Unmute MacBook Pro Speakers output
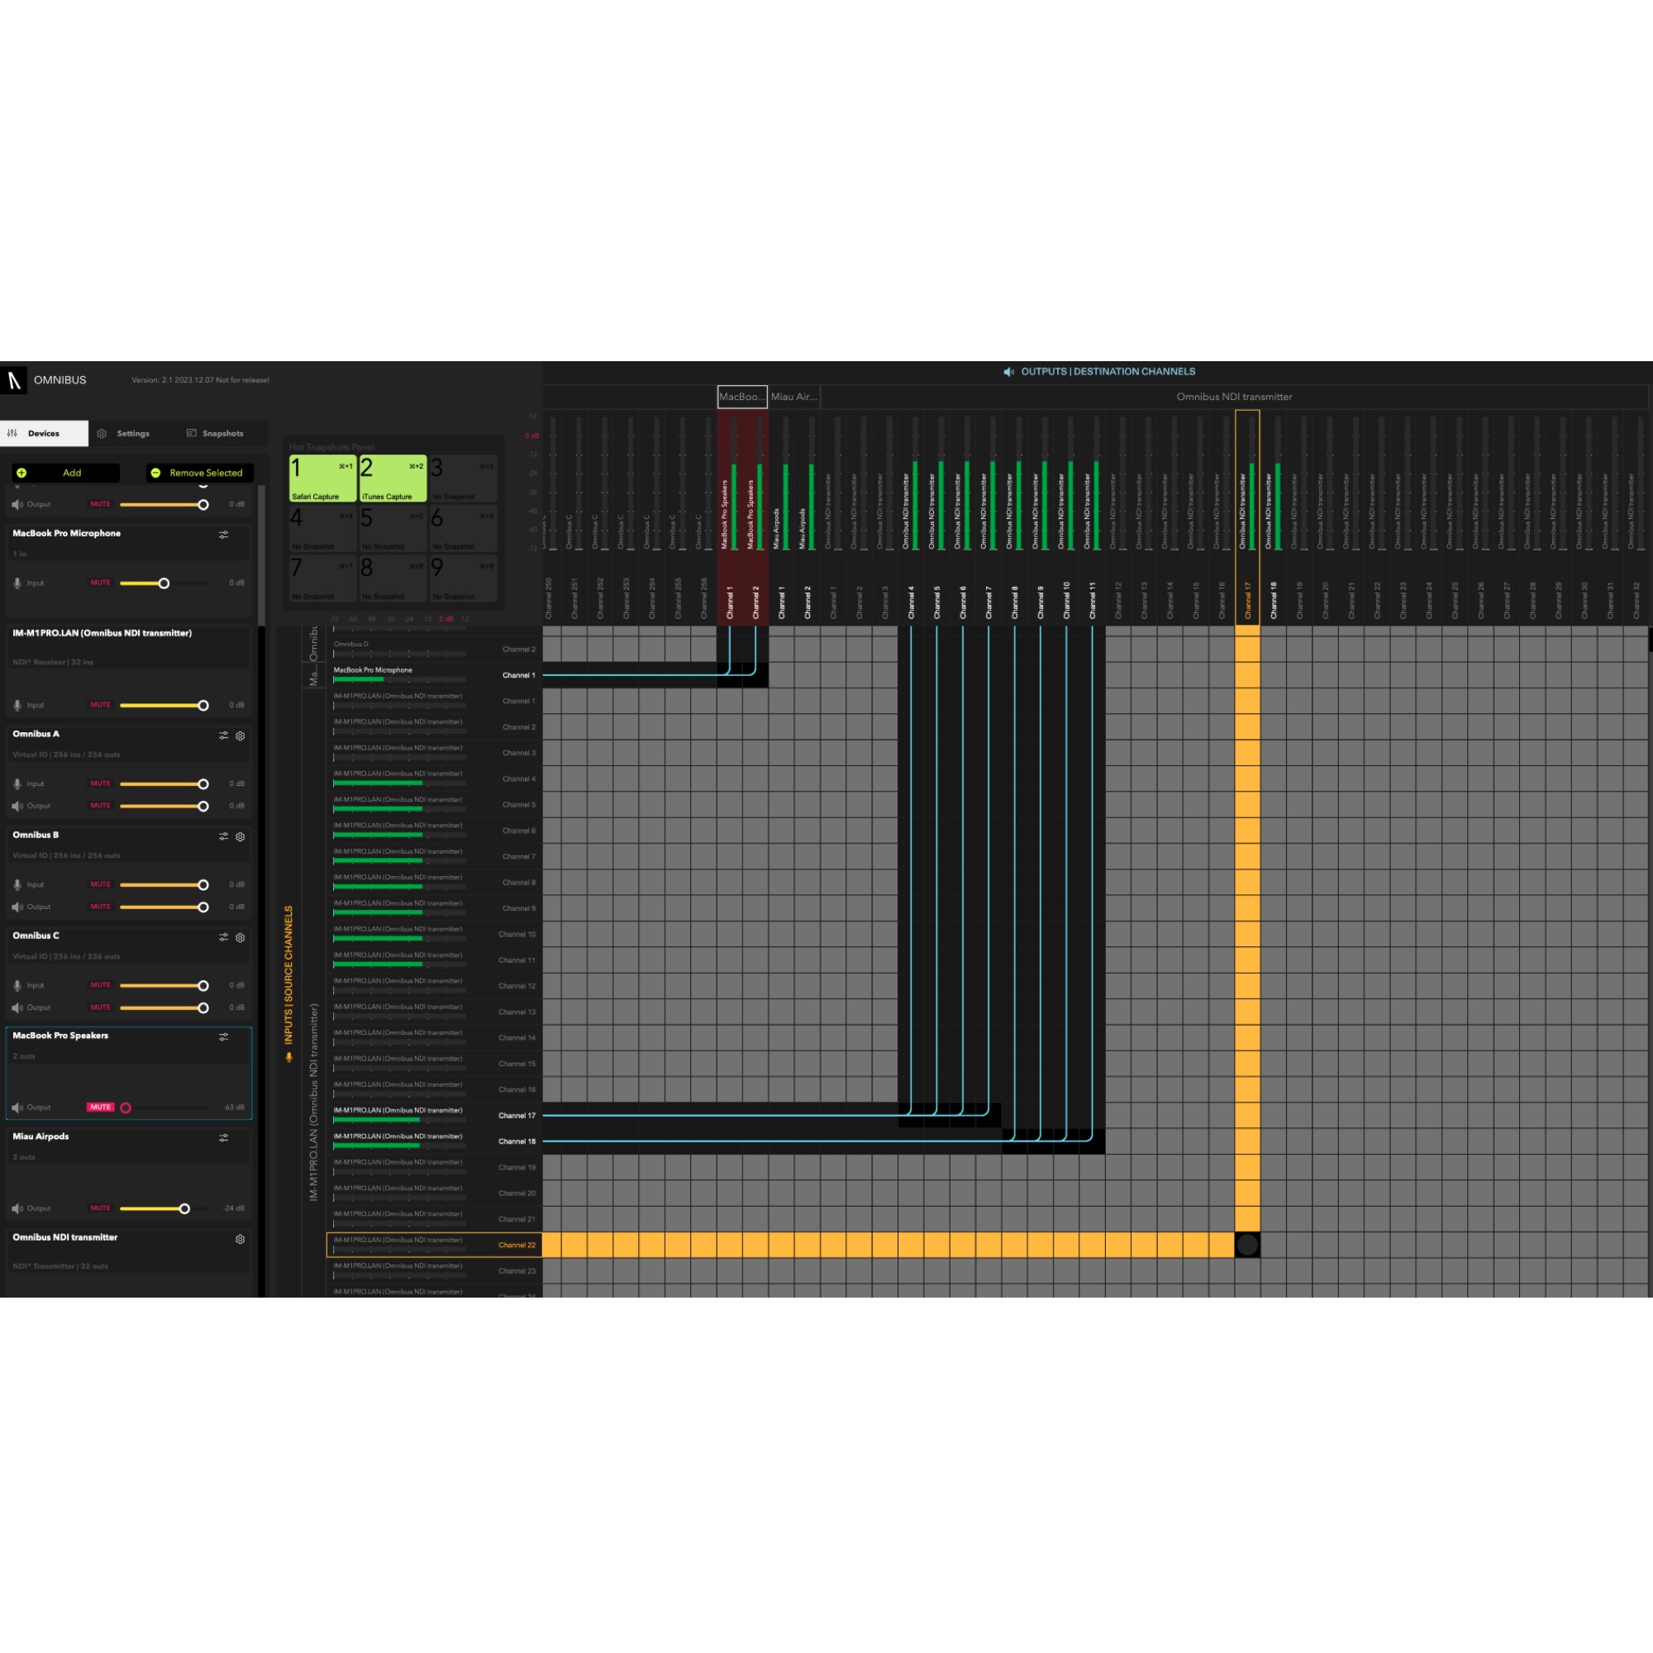 (100, 1108)
